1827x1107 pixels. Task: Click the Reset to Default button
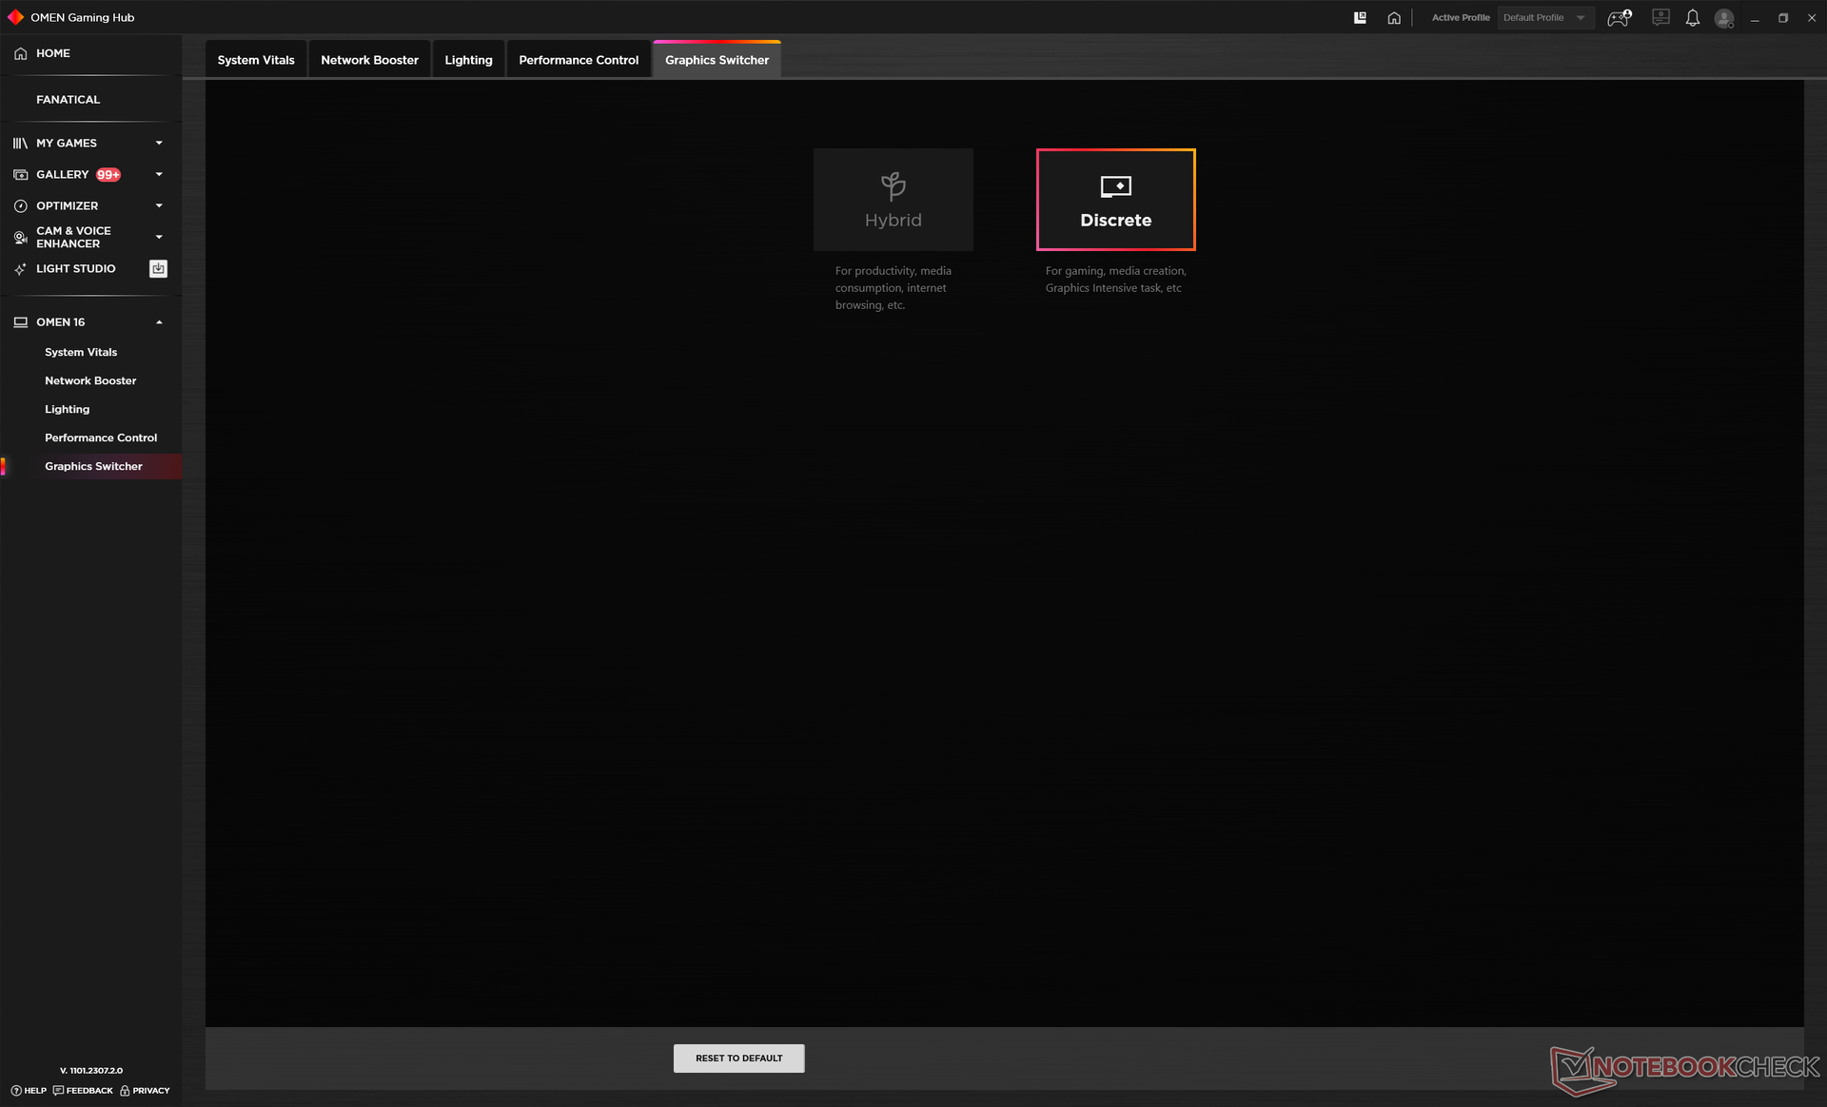738,1058
